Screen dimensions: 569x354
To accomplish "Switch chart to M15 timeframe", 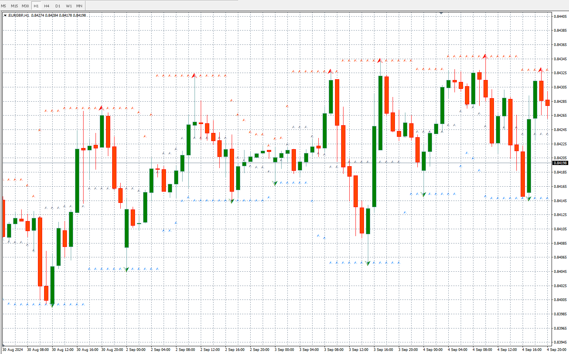I will tap(14, 6).
